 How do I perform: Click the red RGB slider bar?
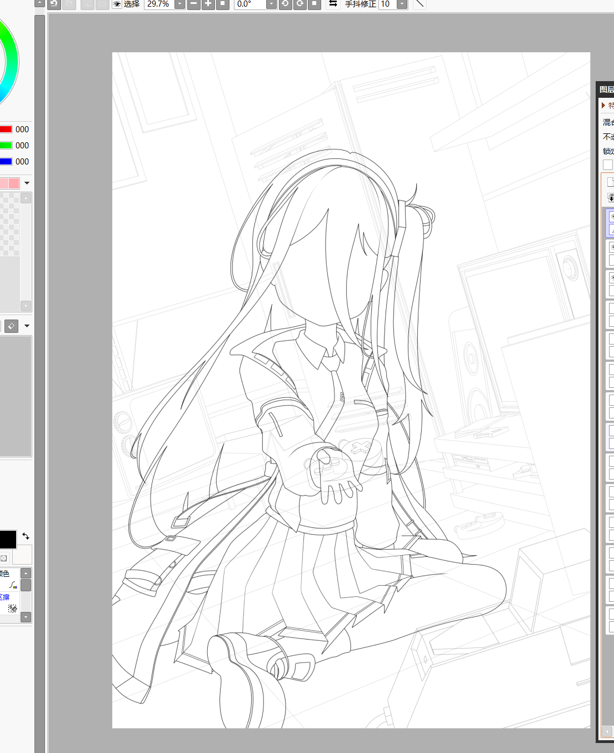coord(6,129)
